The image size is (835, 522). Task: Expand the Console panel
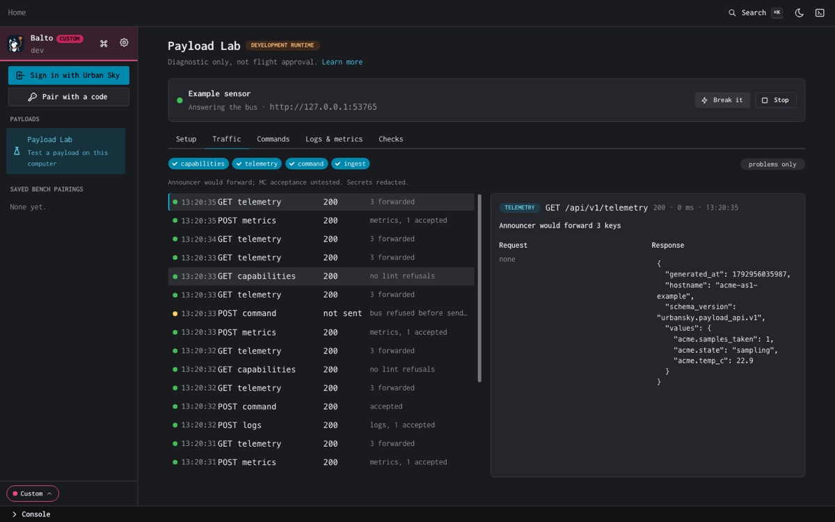pyautogui.click(x=31, y=514)
